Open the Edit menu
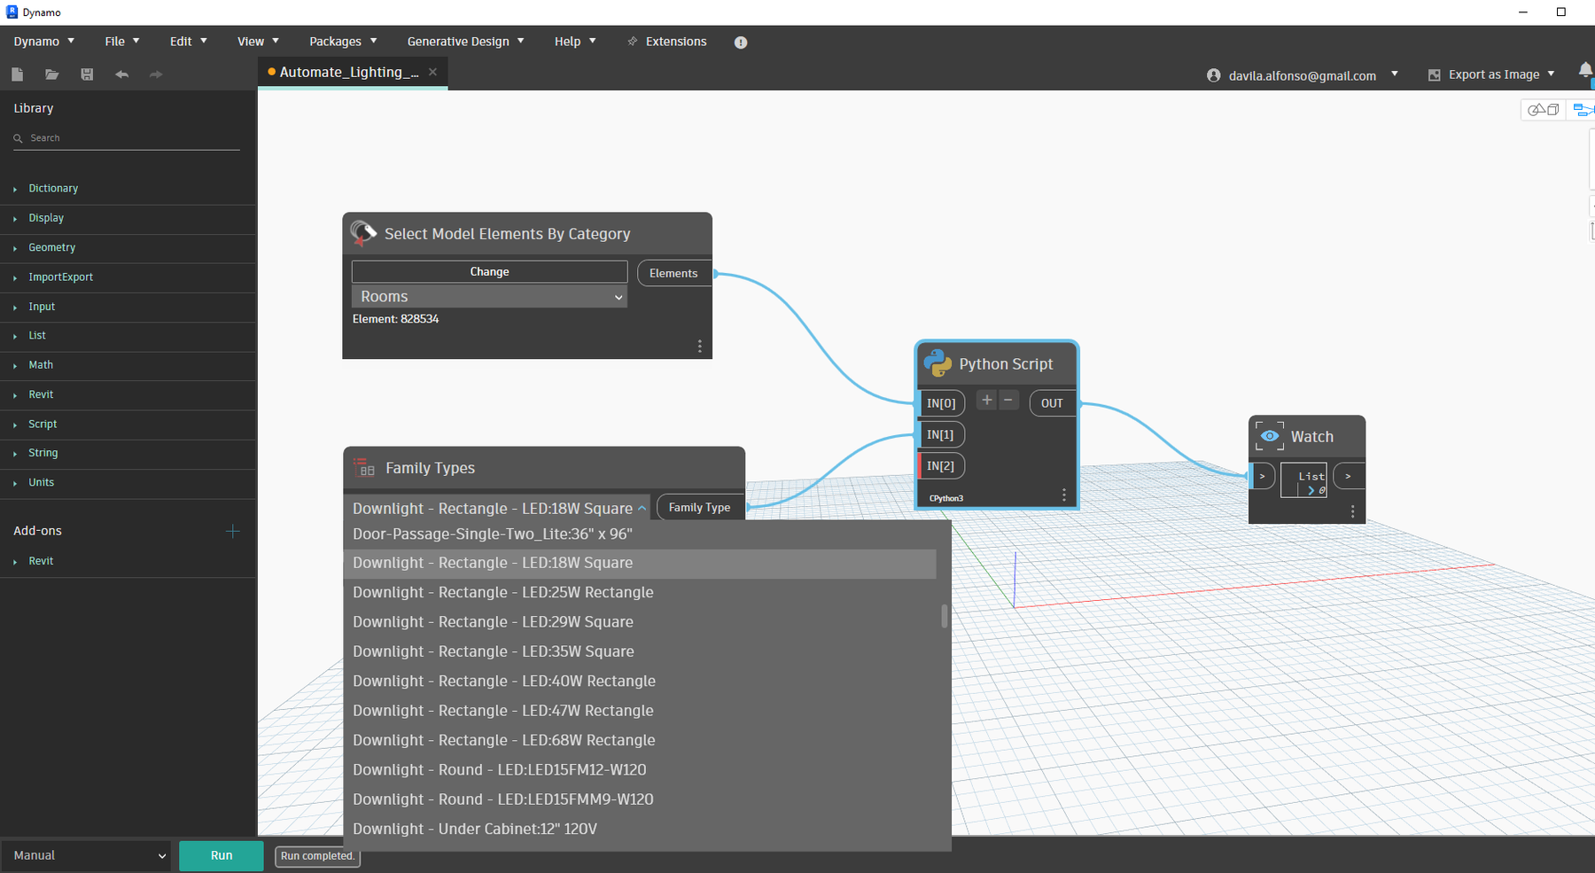The image size is (1595, 873). click(189, 42)
